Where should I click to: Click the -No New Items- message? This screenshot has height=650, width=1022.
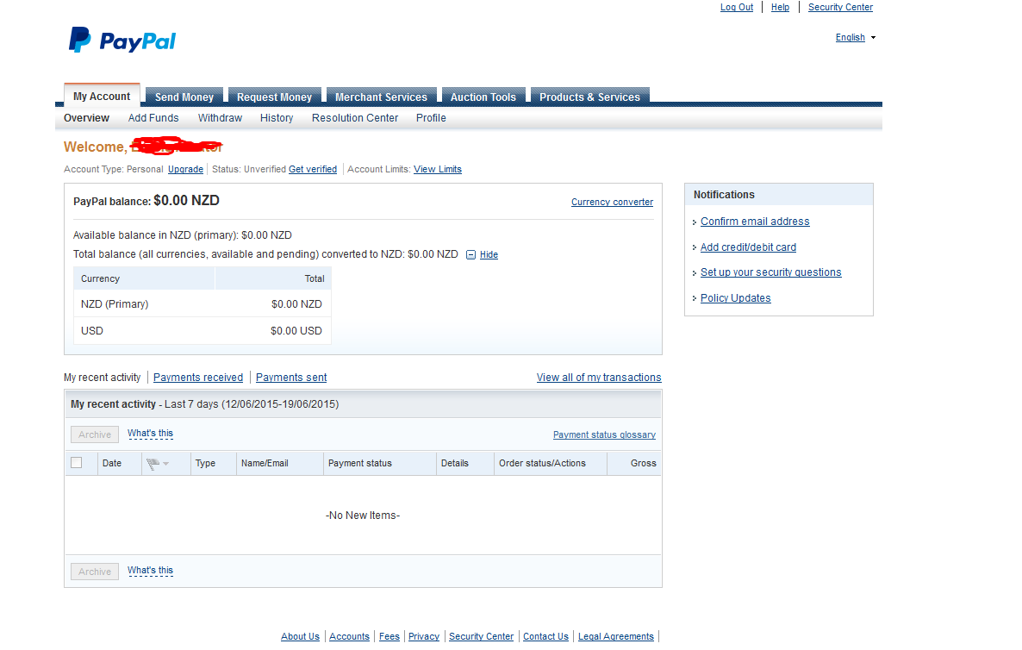[x=363, y=516]
